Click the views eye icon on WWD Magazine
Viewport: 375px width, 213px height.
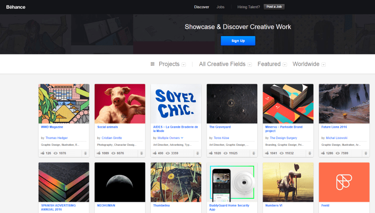tap(56, 154)
